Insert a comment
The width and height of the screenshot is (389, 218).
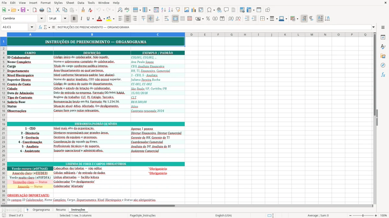[x=226, y=10]
